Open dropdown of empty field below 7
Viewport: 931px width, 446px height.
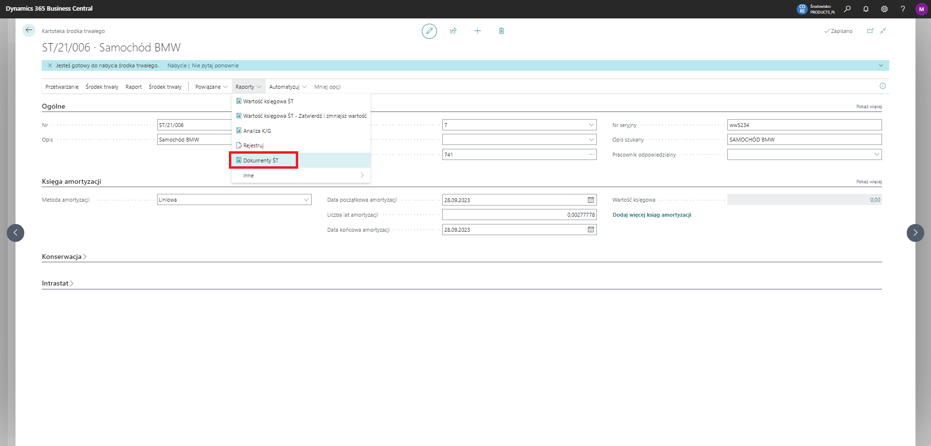[592, 140]
